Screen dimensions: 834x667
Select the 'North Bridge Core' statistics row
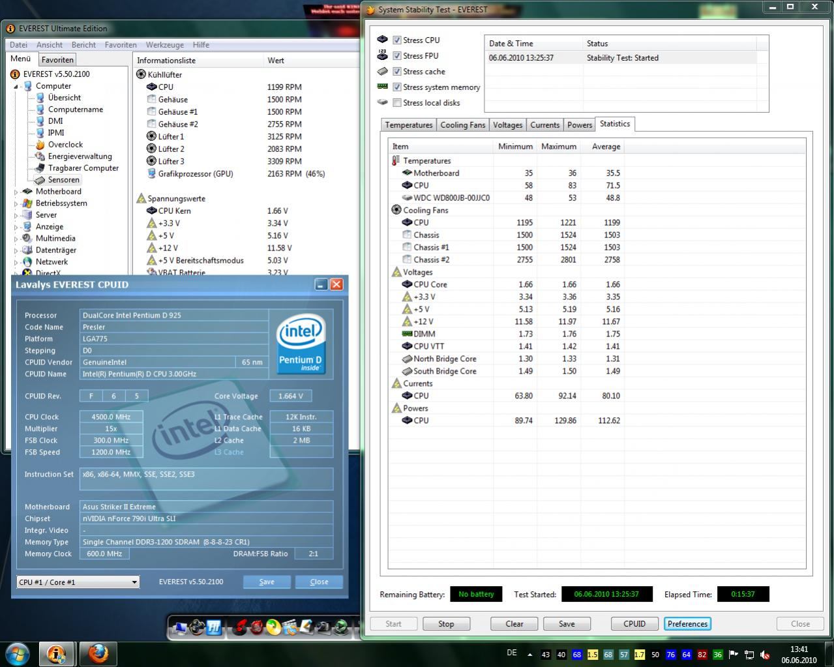coord(505,359)
